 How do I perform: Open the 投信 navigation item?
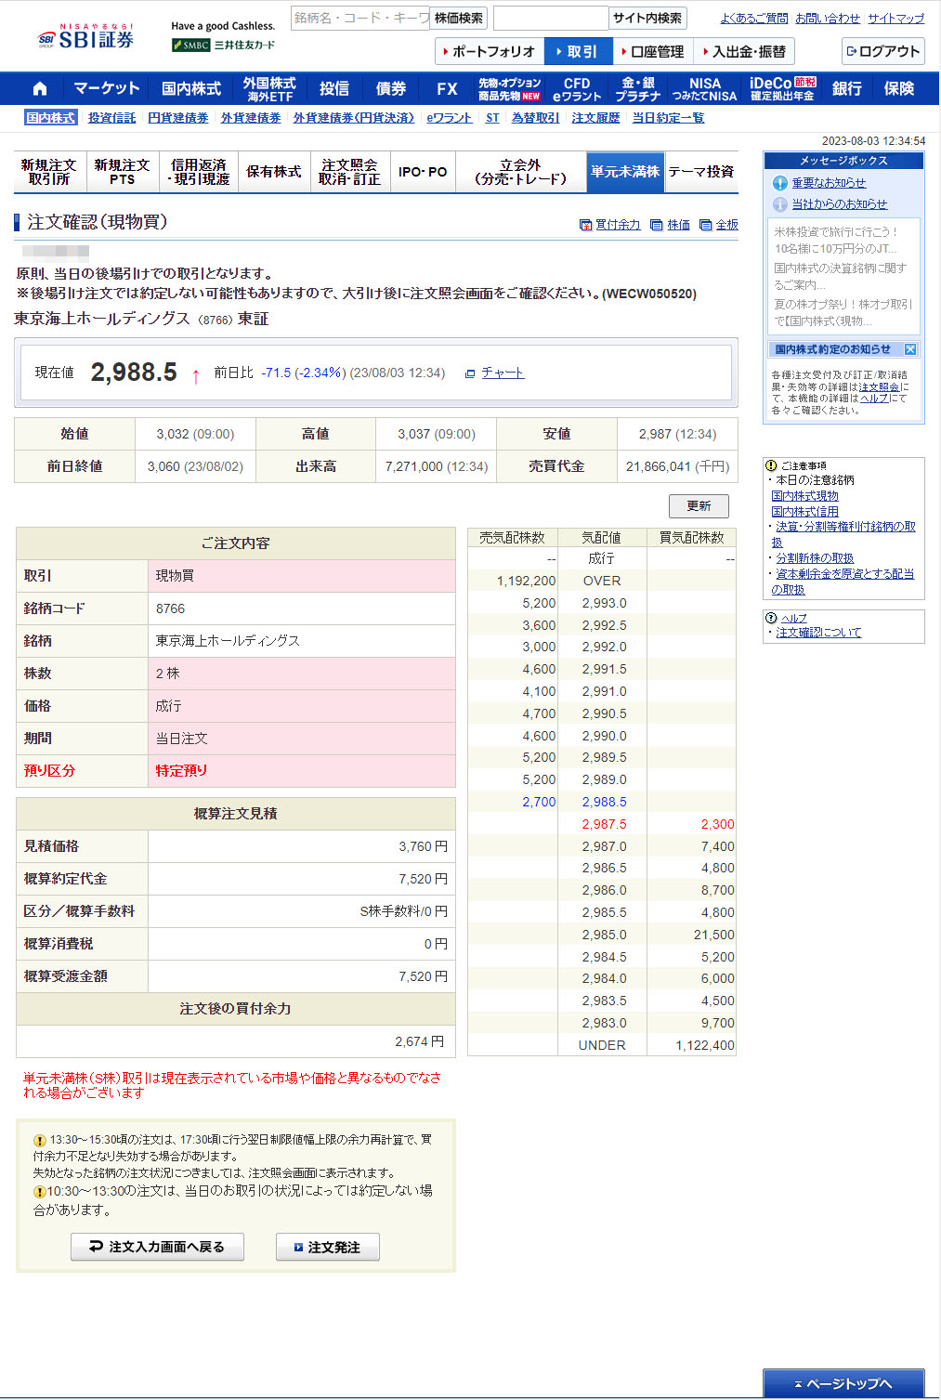coord(333,89)
